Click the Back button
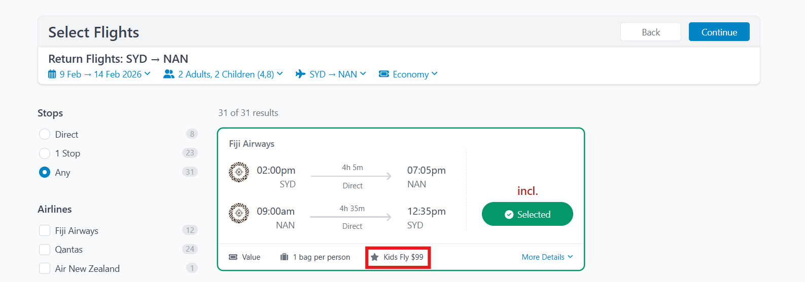 650,32
